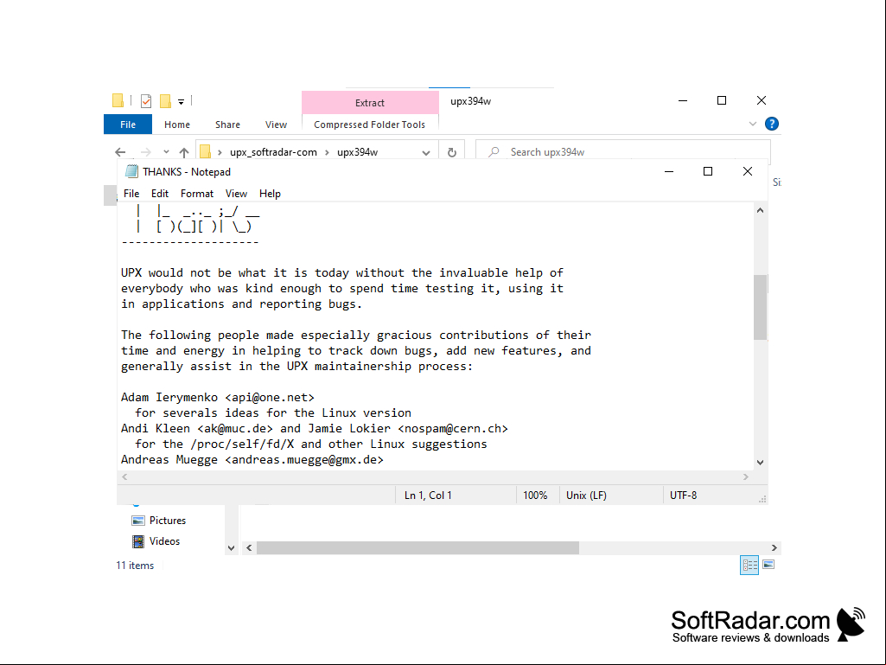Open the Customize Quick Access Toolbar dropdown
The height and width of the screenshot is (665, 886).
181,102
